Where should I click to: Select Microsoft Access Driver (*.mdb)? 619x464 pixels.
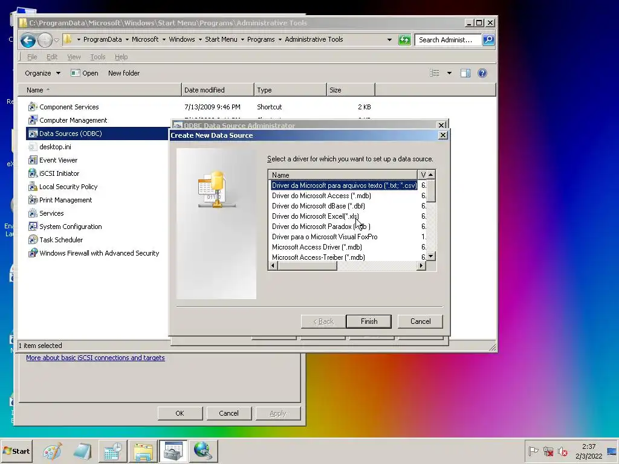tap(317, 247)
